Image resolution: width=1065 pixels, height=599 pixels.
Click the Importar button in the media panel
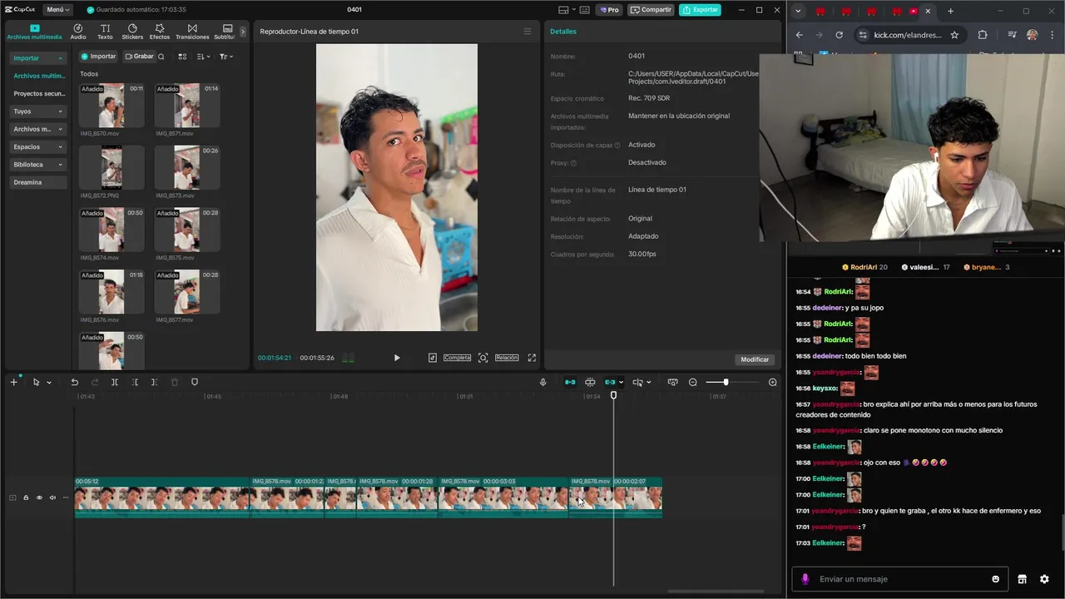tap(98, 57)
